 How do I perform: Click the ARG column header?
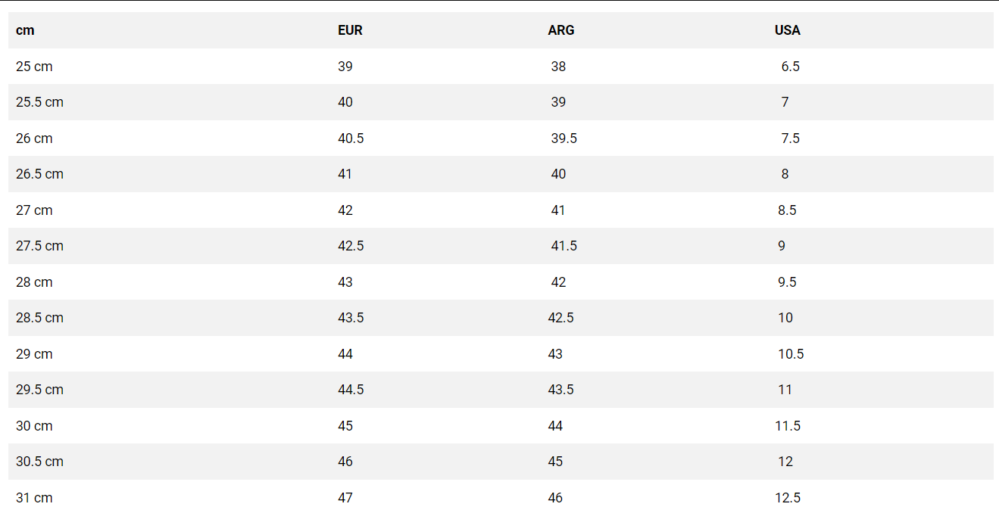tap(560, 30)
